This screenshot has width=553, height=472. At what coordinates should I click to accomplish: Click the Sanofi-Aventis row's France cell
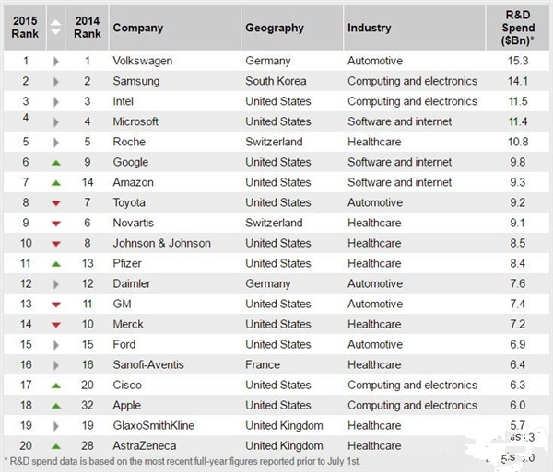point(262,364)
